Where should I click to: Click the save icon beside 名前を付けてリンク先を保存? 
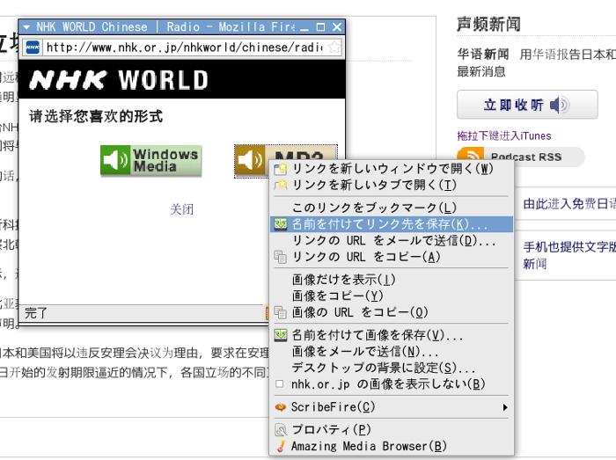coord(280,224)
